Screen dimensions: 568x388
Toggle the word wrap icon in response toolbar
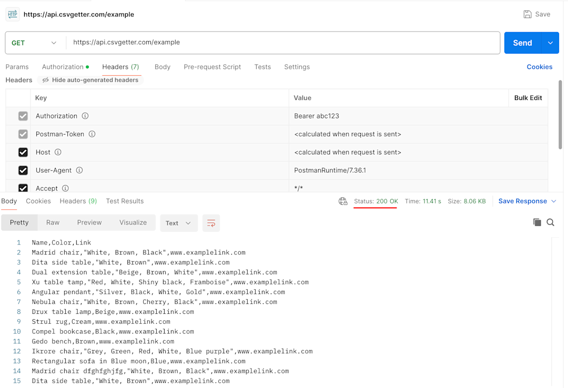coord(211,223)
